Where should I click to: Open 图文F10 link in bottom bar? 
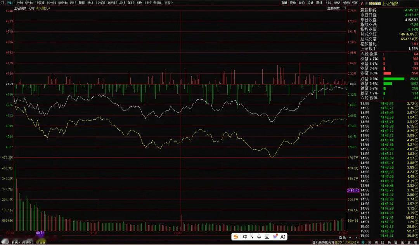pos(341,242)
